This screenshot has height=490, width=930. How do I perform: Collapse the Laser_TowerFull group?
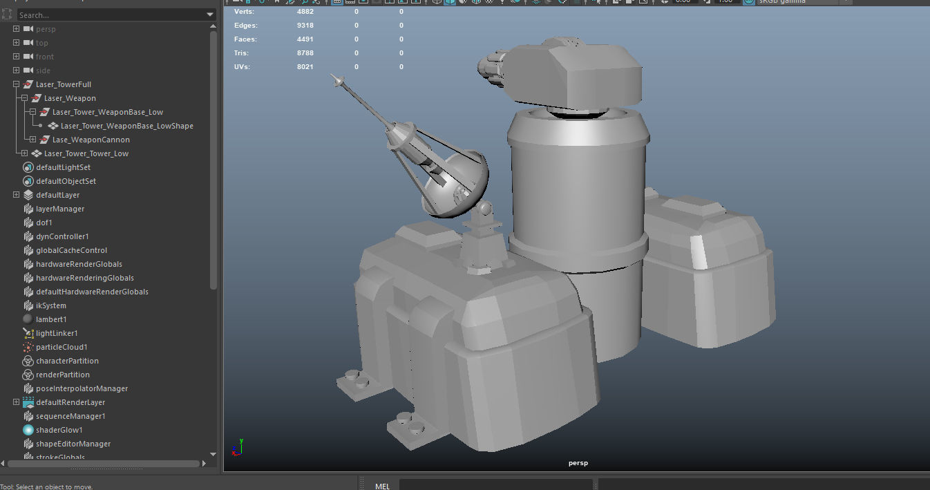coord(16,84)
